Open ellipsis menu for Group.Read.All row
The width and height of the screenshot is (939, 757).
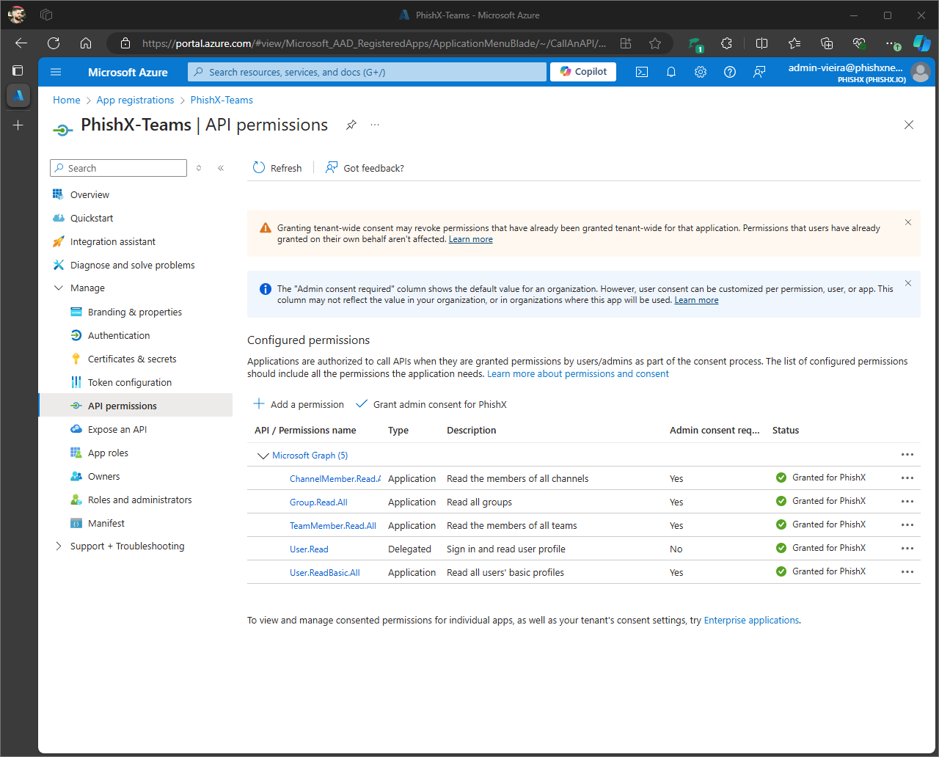[x=907, y=502]
